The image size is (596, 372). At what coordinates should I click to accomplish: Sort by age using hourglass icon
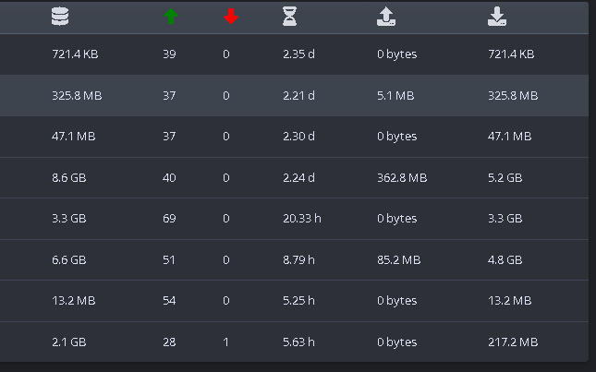pyautogui.click(x=289, y=17)
